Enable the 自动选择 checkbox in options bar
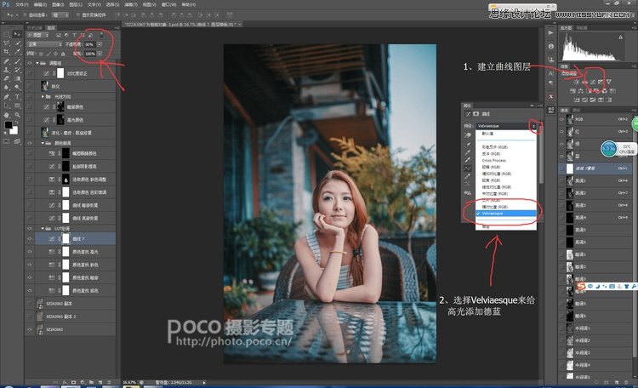This screenshot has height=388, width=638. pyautogui.click(x=25, y=14)
